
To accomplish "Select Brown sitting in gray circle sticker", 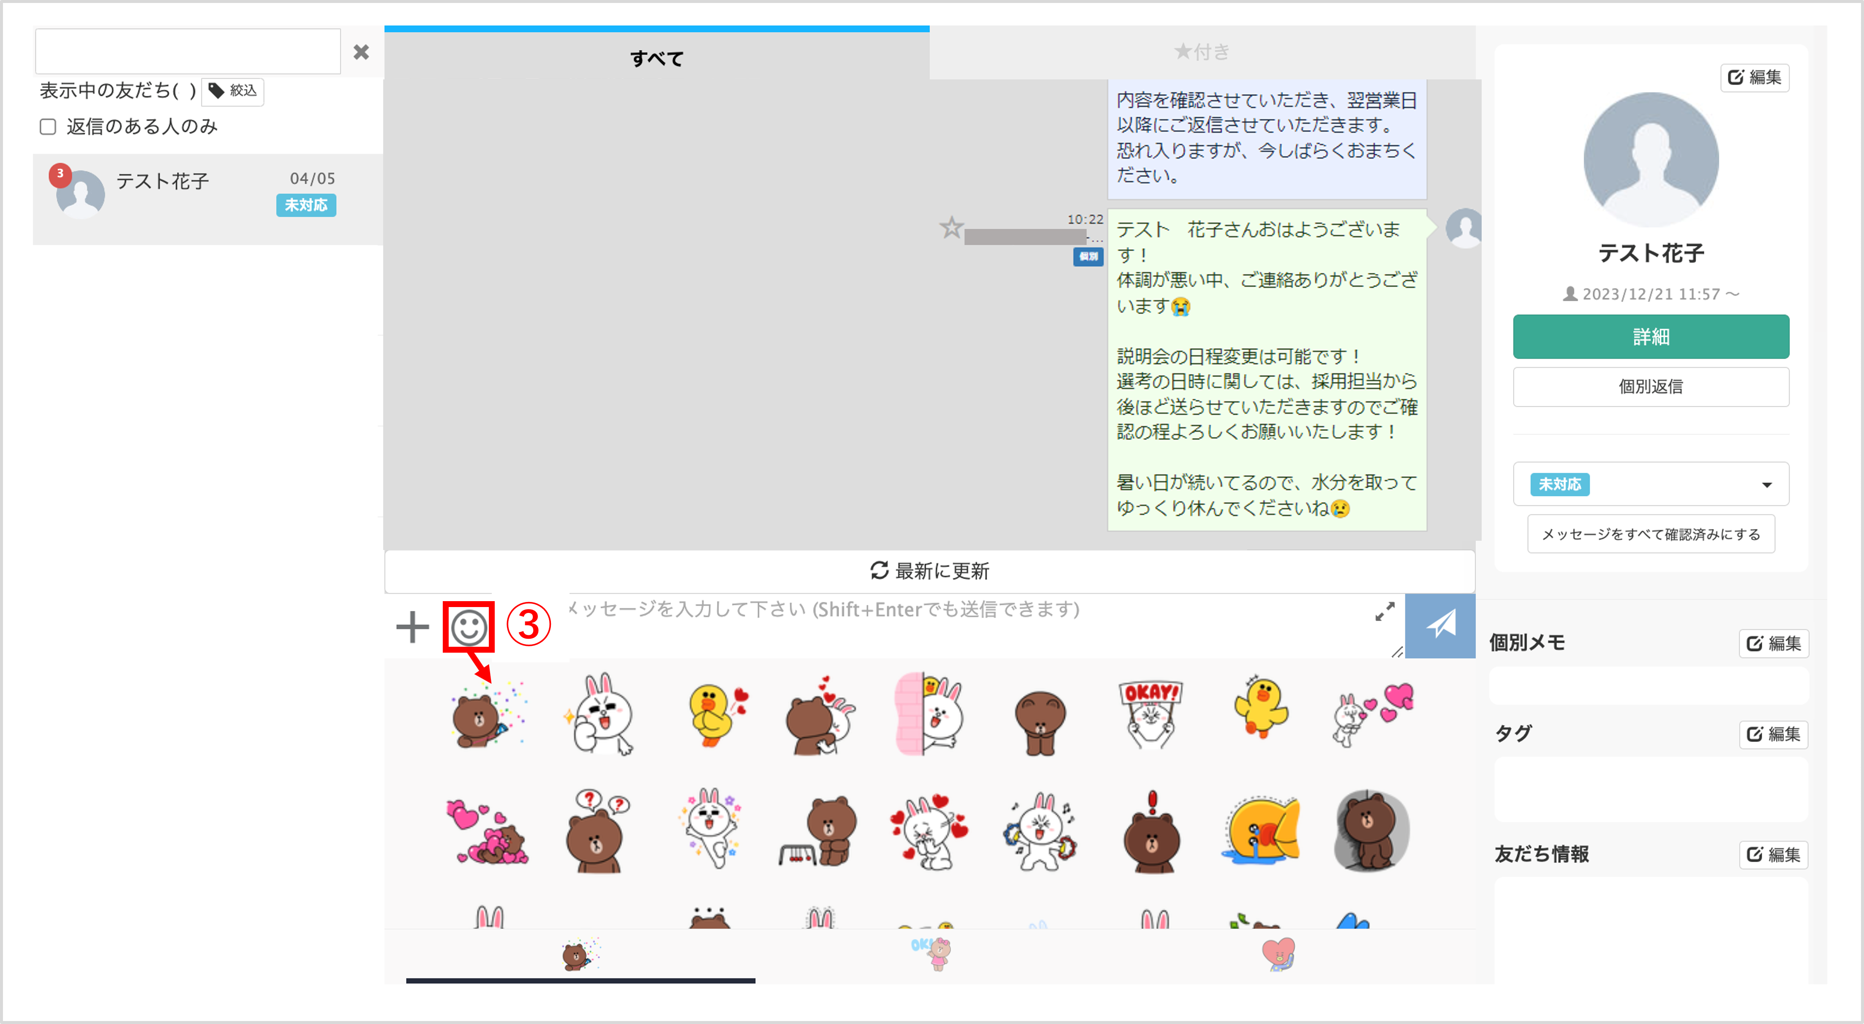I will (x=1372, y=831).
